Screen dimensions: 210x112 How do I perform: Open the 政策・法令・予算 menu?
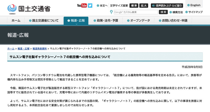tap(106, 21)
